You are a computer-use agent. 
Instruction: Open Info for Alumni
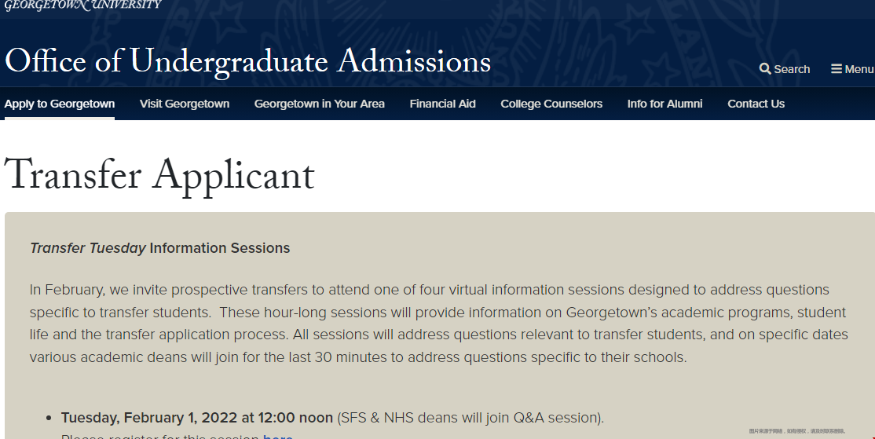click(664, 104)
